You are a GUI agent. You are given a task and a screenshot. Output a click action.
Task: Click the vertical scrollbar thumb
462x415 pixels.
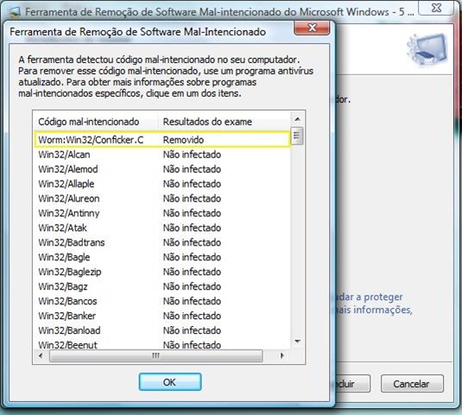(297, 136)
